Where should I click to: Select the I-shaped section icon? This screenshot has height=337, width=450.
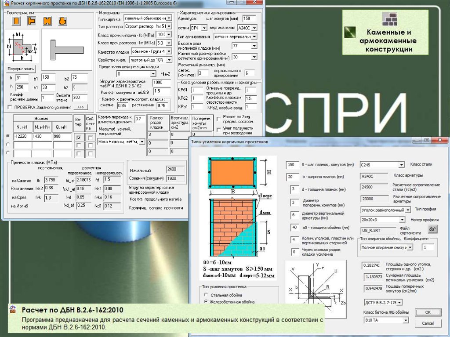47,21
